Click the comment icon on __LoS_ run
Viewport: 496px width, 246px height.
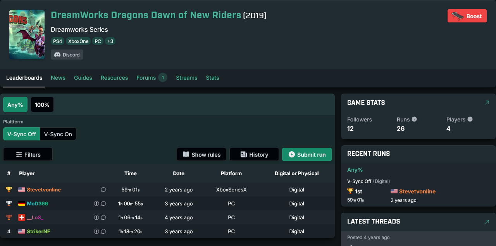[x=103, y=217]
